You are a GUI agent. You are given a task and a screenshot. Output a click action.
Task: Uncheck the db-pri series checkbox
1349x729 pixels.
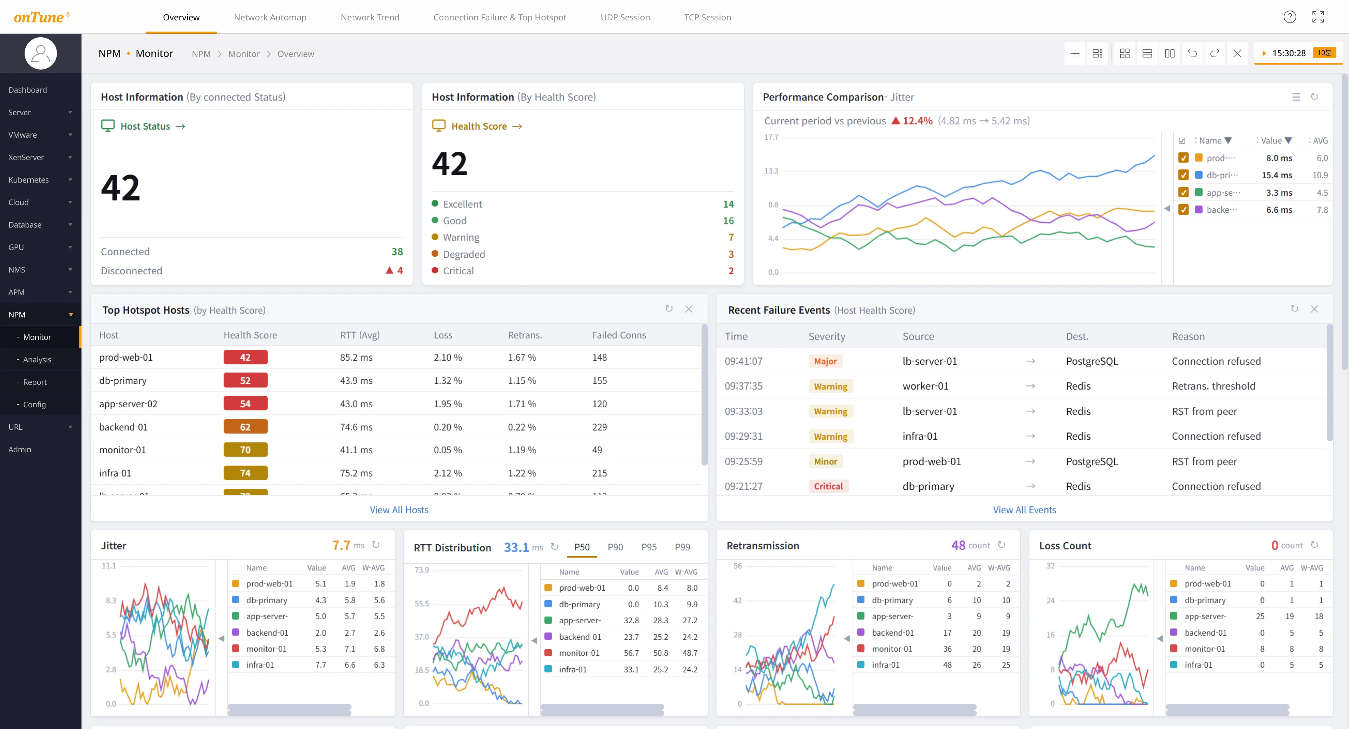tap(1183, 175)
